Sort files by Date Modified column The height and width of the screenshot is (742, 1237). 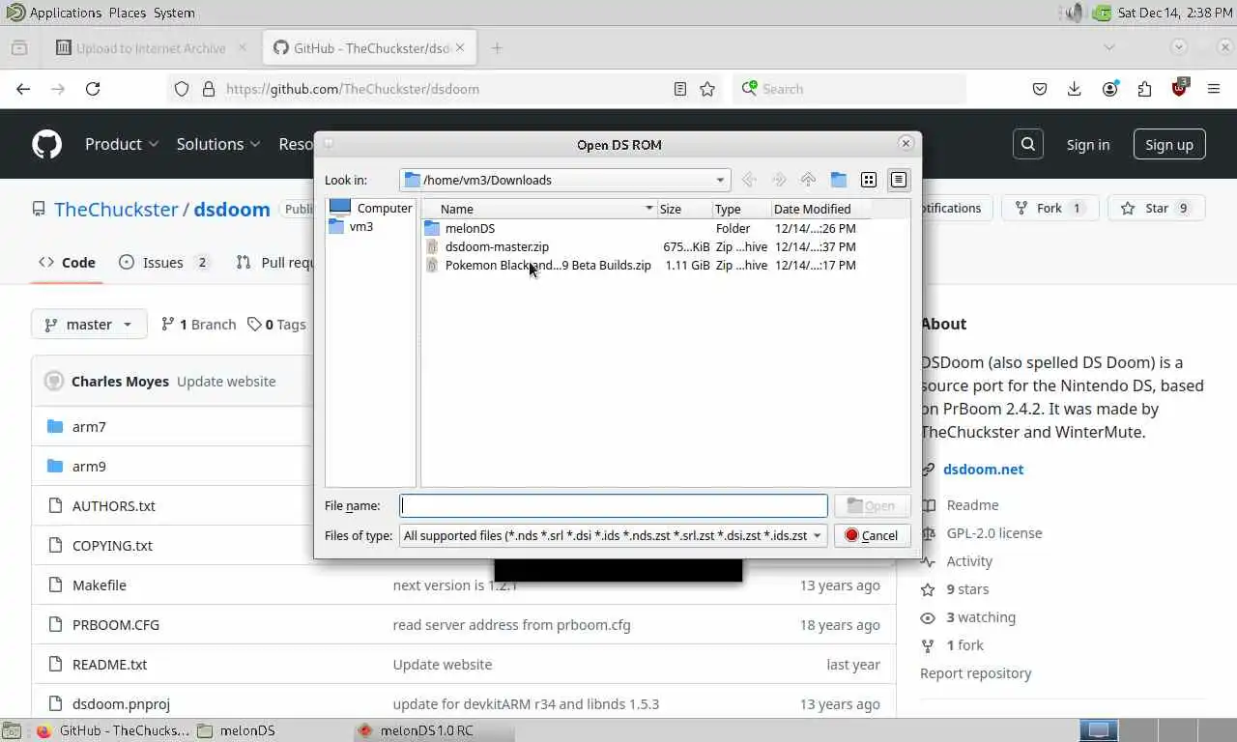(820, 209)
